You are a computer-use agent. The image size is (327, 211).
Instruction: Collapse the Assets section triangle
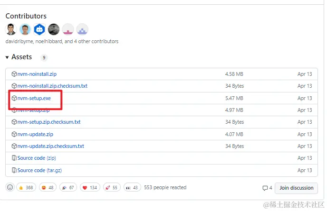pos(7,57)
